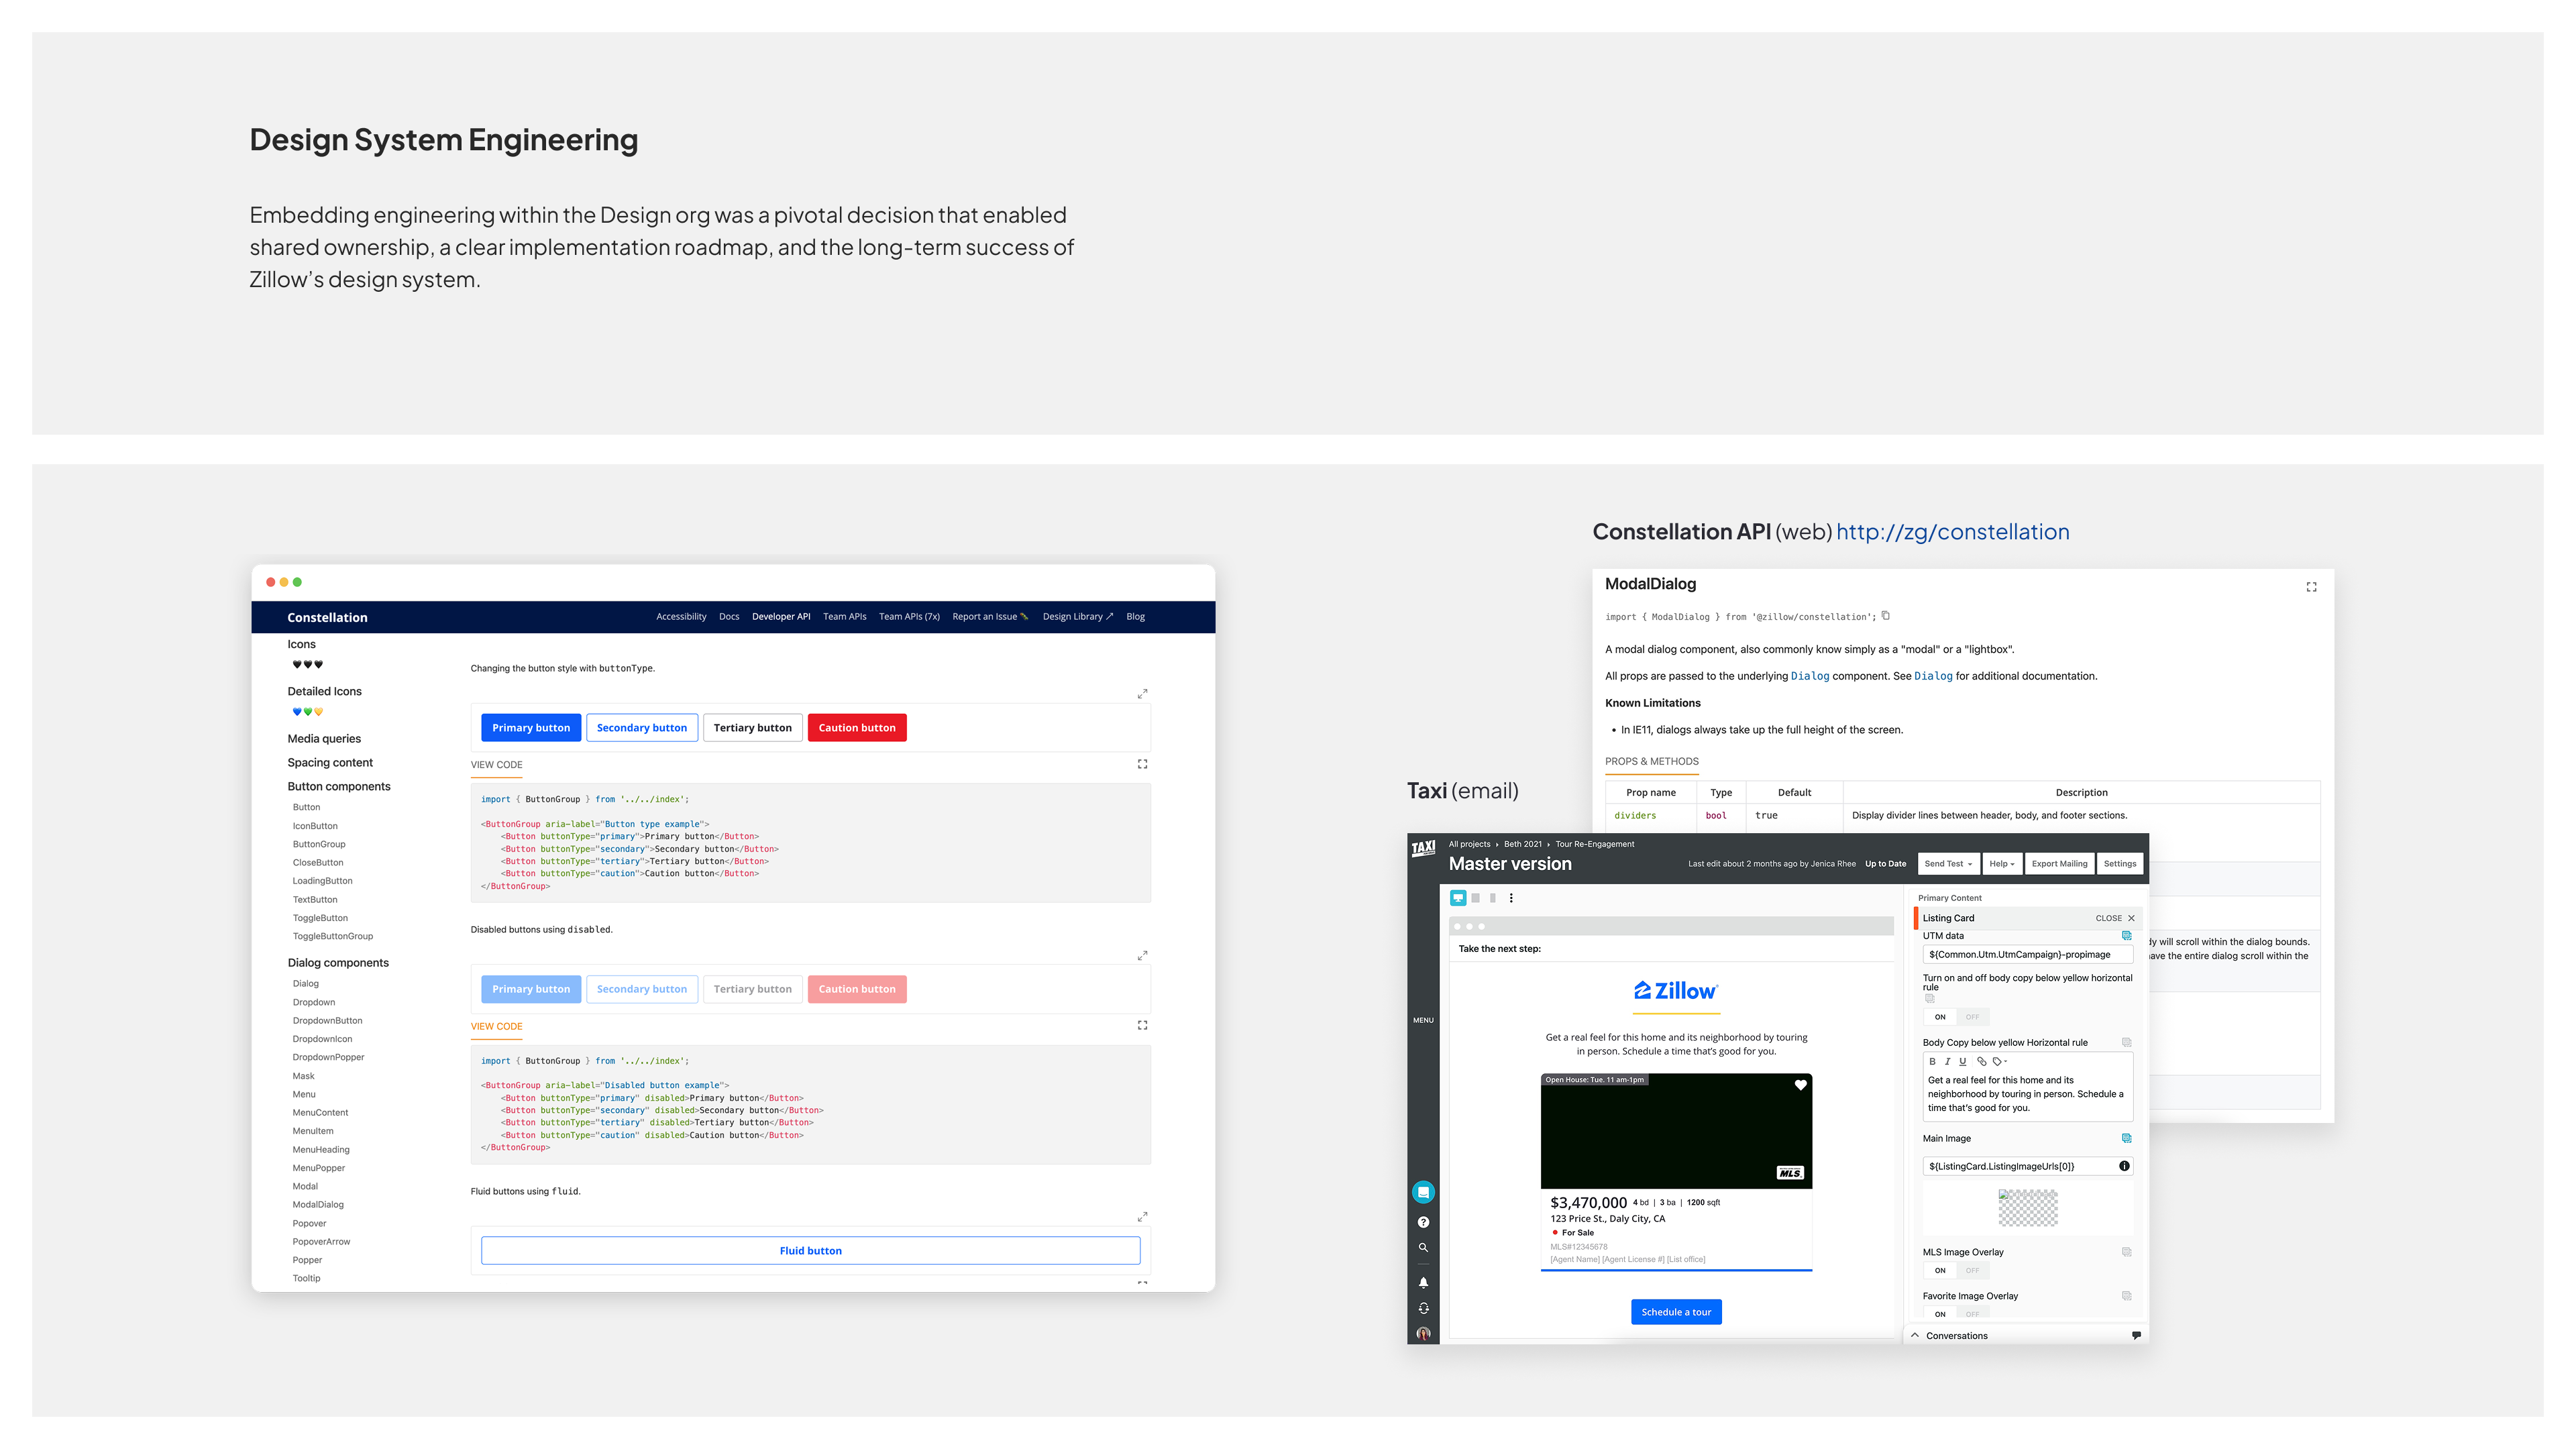Apply underline in body copy editor
Viewport: 2576px width, 1449px height.
(1962, 1062)
